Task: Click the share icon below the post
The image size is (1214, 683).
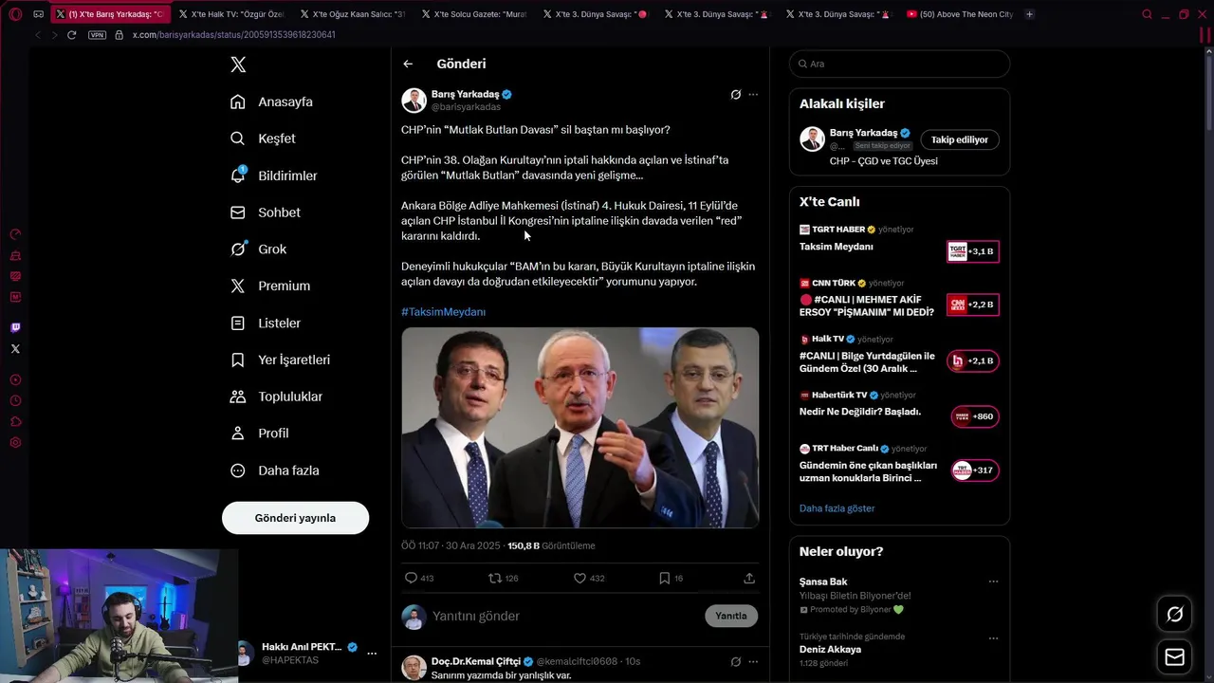Action: tap(749, 578)
